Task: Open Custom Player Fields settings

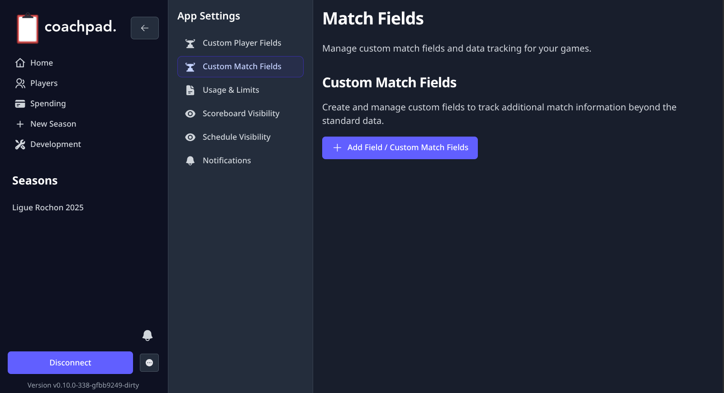Action: [242, 43]
